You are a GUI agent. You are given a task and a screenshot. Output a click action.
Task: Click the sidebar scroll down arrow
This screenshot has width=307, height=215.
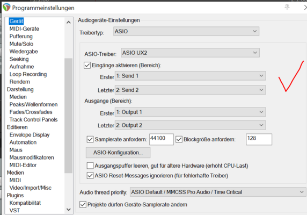click(69, 210)
